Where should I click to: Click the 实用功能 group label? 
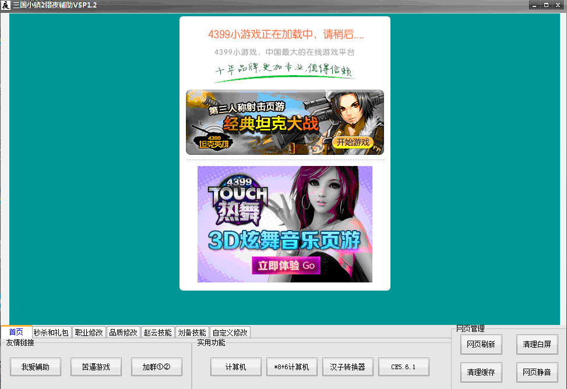point(211,343)
